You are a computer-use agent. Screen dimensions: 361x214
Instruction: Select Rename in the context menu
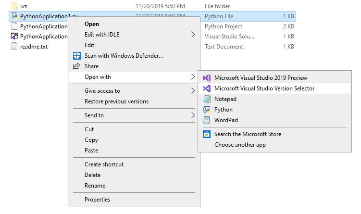point(95,186)
